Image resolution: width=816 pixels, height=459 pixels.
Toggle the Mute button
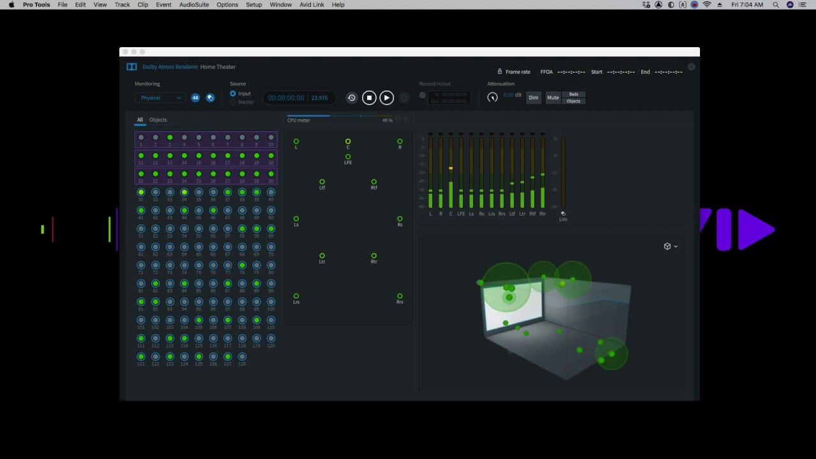point(553,98)
